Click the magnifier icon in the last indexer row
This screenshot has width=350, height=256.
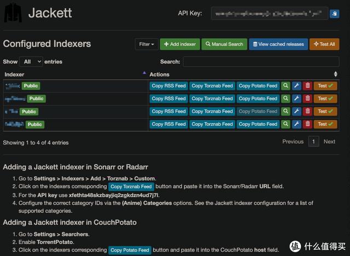(x=285, y=124)
